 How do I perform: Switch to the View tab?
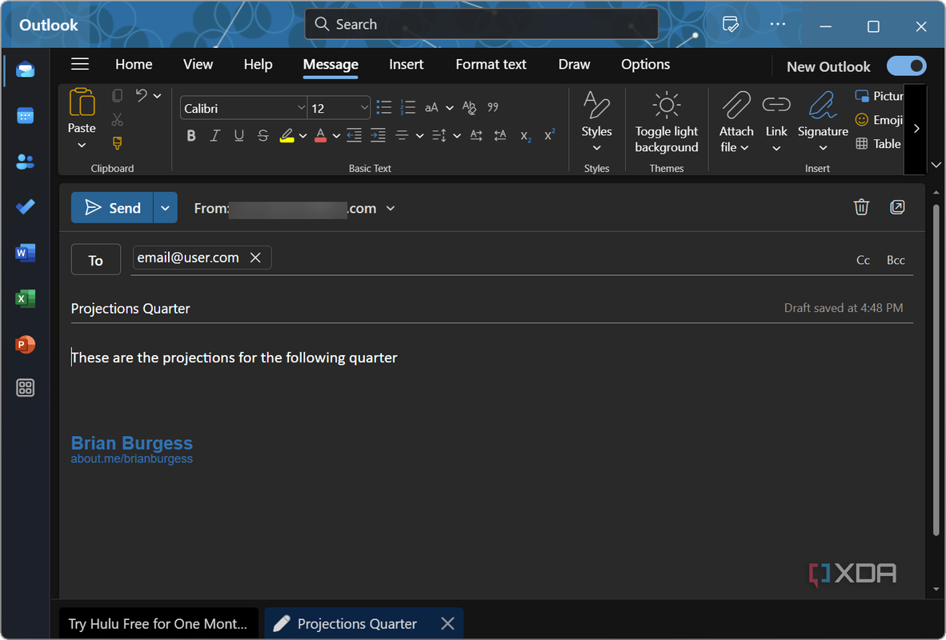198,64
